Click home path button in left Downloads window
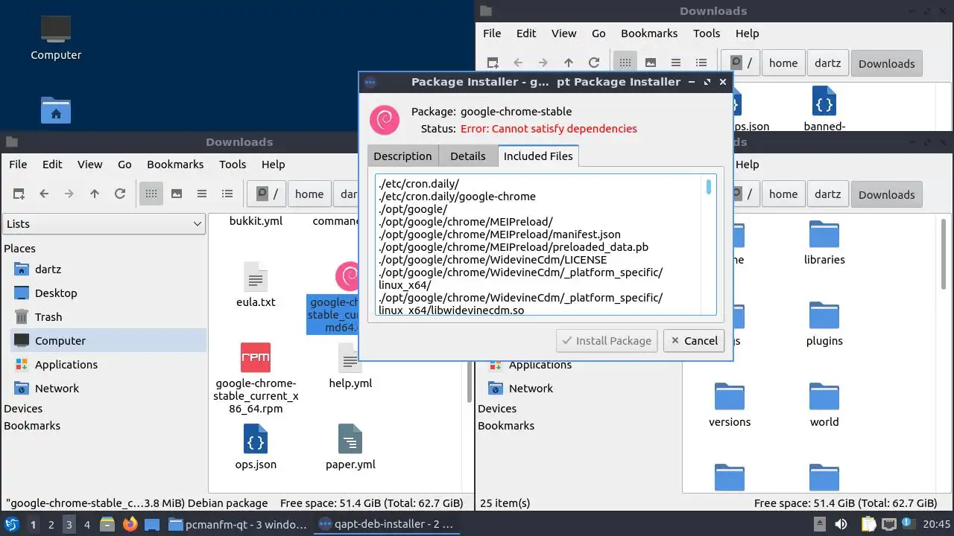 point(309,194)
